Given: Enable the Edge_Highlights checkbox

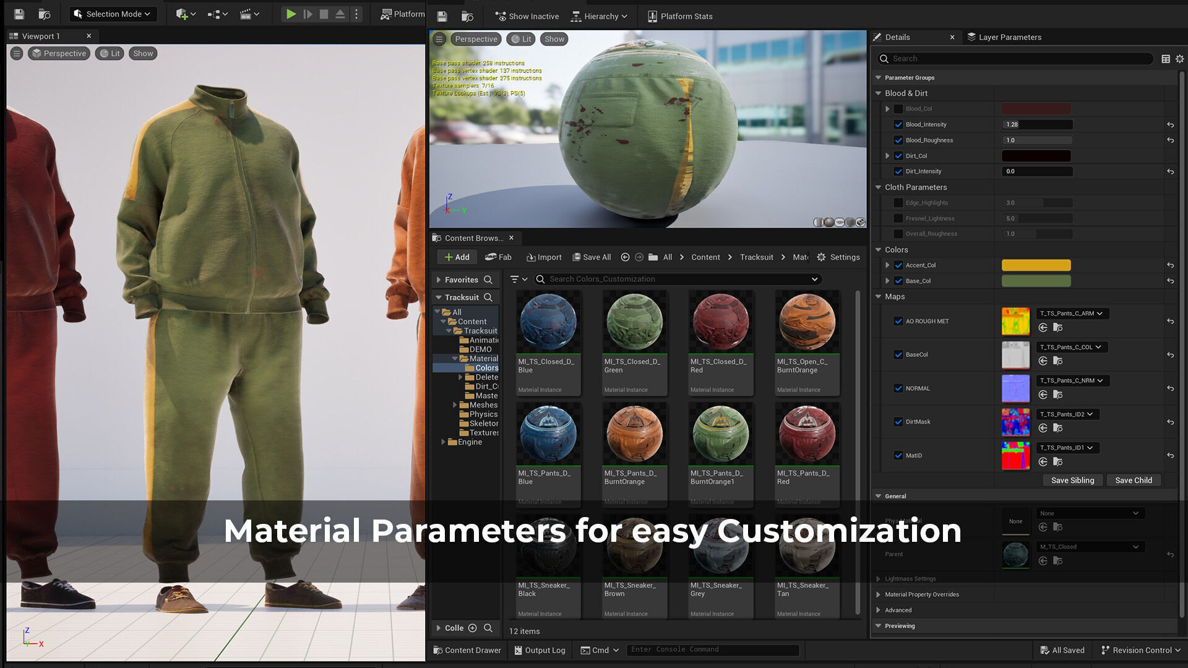Looking at the screenshot, I should coord(898,203).
